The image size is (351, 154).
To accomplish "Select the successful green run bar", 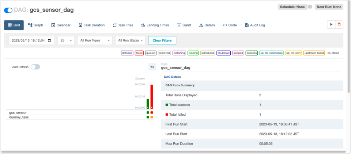I will point(148,104).
